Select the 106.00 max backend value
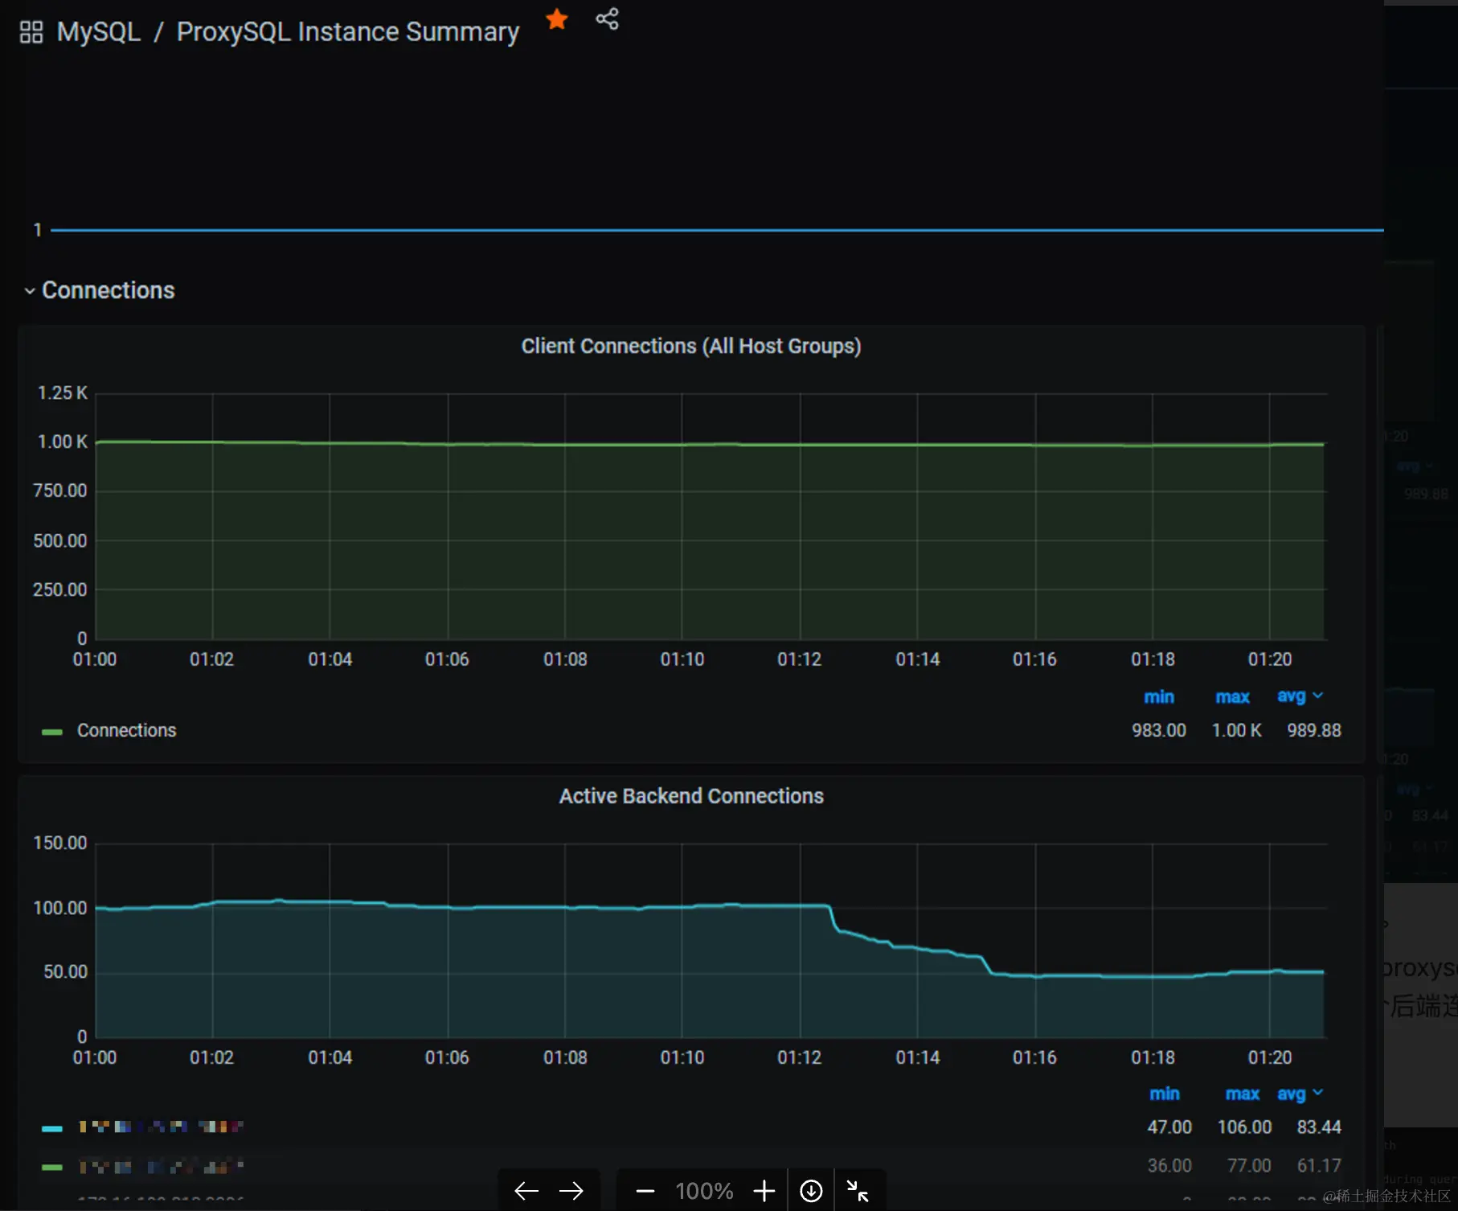Screen dimensions: 1458x1211 point(1244,1127)
